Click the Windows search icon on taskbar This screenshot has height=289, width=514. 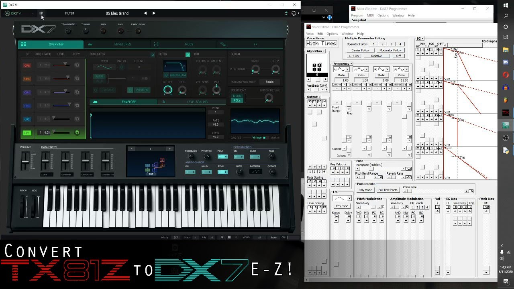pyautogui.click(x=506, y=16)
